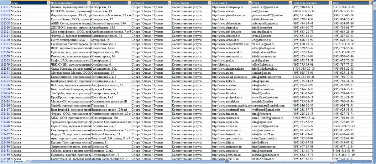Select address cell Щепкина, 62

(111, 147)
